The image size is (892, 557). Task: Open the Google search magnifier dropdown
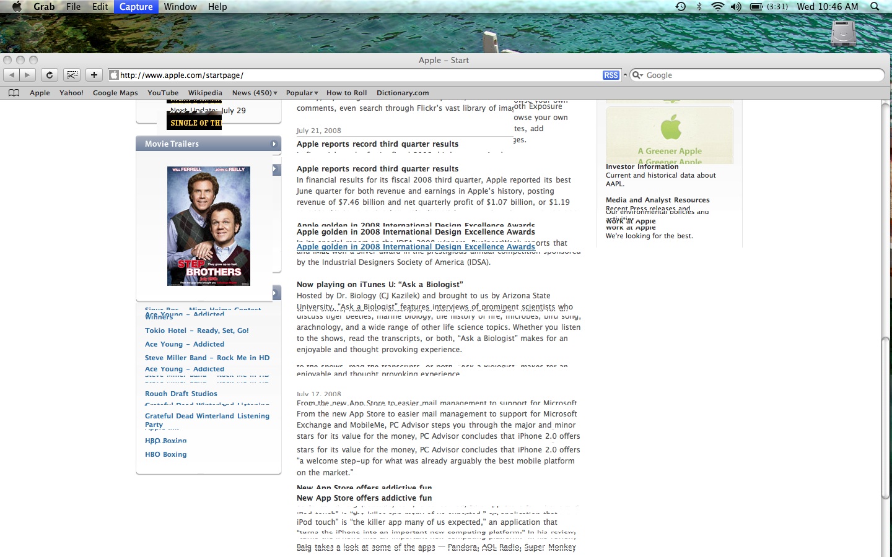pyautogui.click(x=637, y=75)
